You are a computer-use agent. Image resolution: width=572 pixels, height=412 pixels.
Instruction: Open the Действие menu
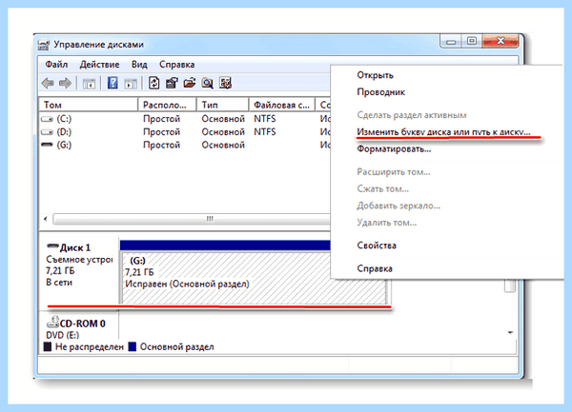tap(99, 65)
